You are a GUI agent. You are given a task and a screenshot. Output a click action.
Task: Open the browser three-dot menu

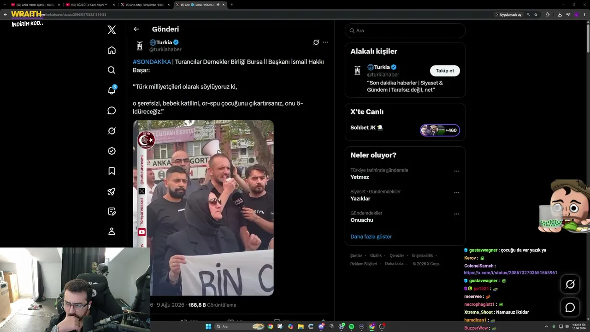(x=584, y=14)
